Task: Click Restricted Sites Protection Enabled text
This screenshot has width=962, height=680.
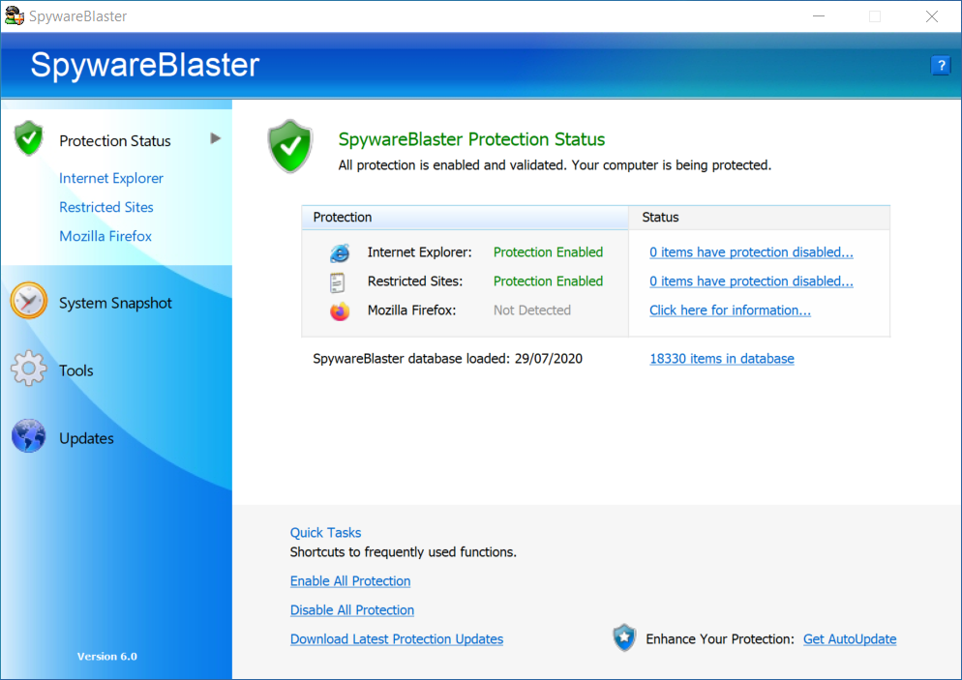Action: click(548, 281)
